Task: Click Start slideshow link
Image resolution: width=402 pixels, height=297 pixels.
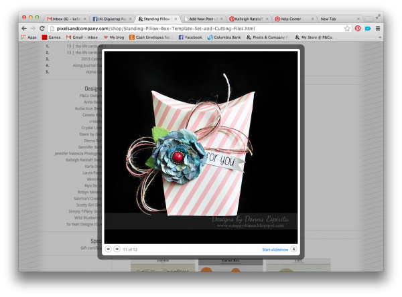Action: pos(275,250)
